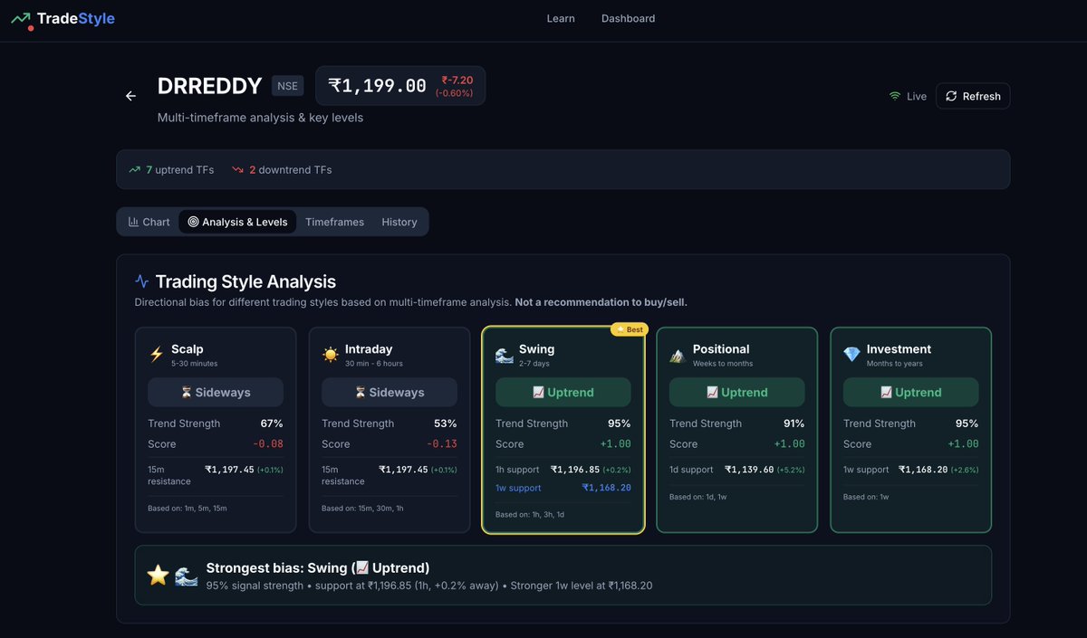Click the target icon in Analysis & Levels
This screenshot has width=1087, height=638.
(193, 222)
